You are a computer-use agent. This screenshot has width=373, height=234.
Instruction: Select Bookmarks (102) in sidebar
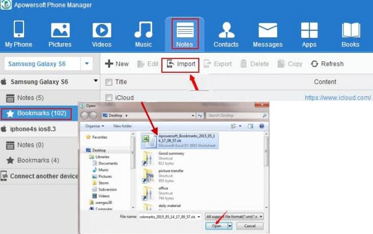tap(36, 114)
